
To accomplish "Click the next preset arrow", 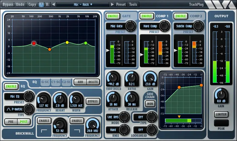I will point(112,5).
